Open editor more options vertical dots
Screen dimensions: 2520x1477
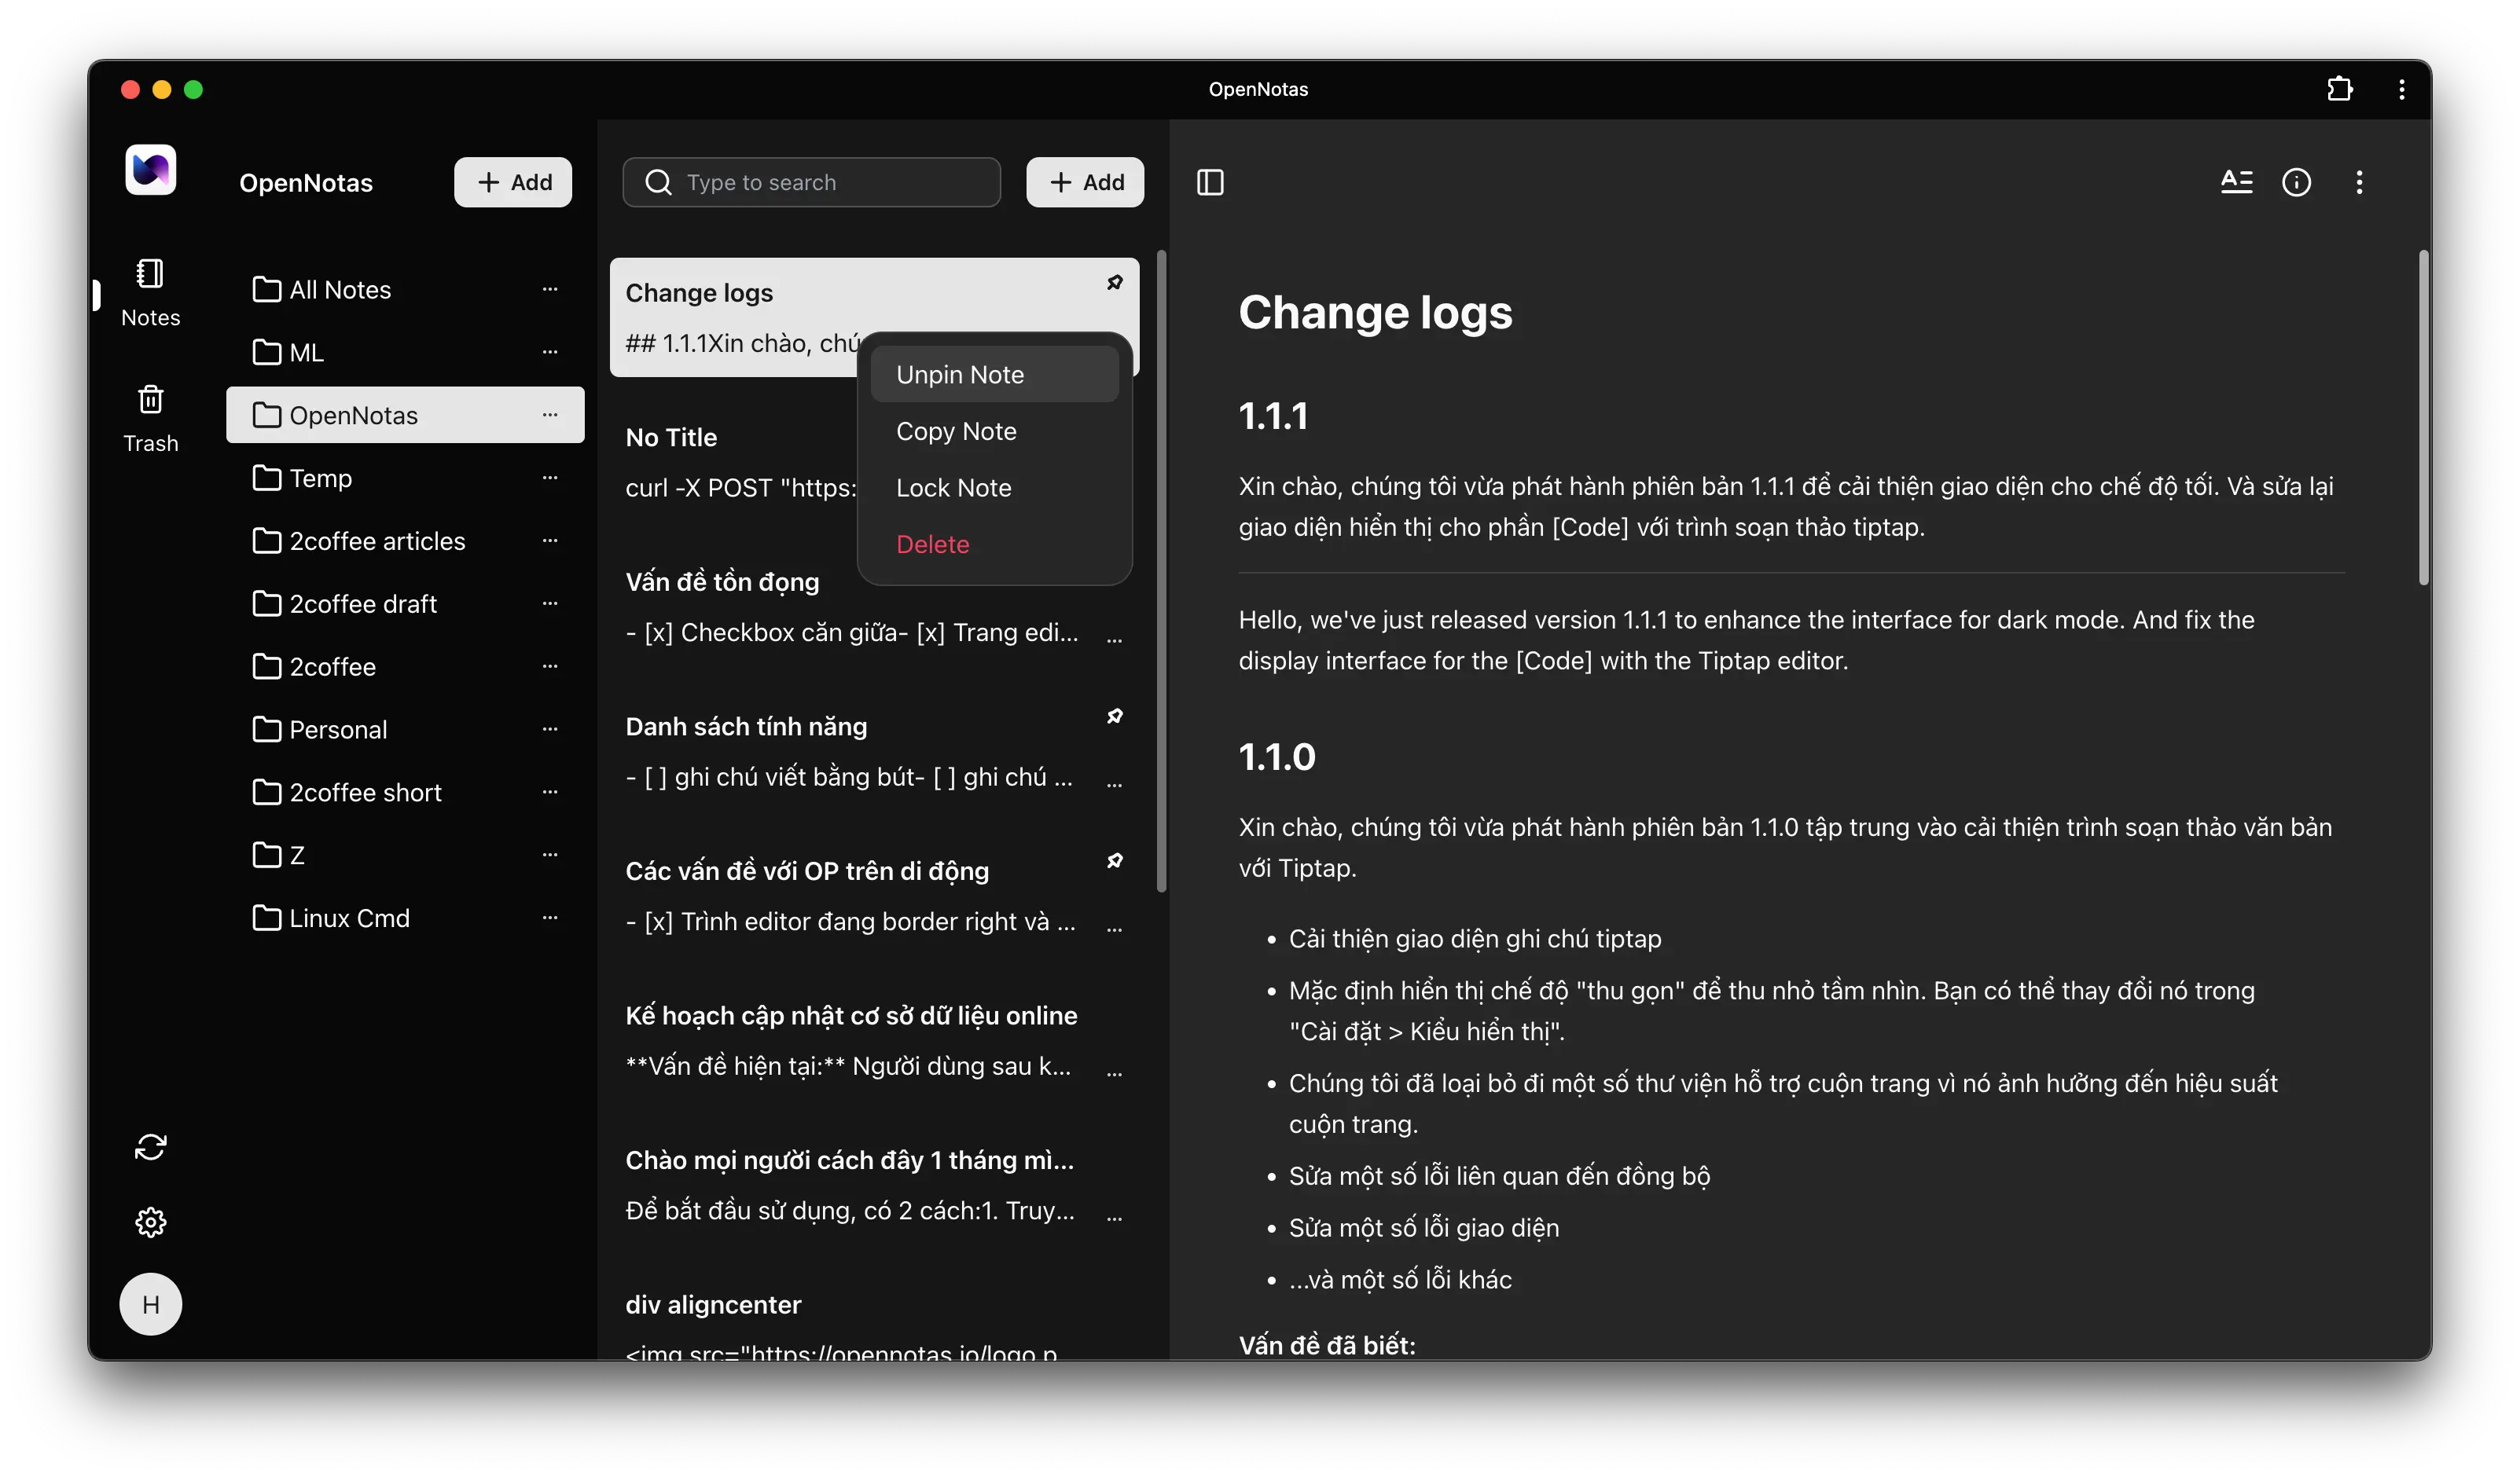(x=2359, y=182)
